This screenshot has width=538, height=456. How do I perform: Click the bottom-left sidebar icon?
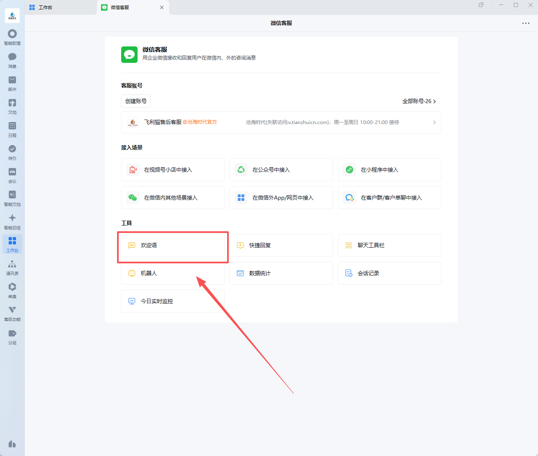tap(12, 444)
